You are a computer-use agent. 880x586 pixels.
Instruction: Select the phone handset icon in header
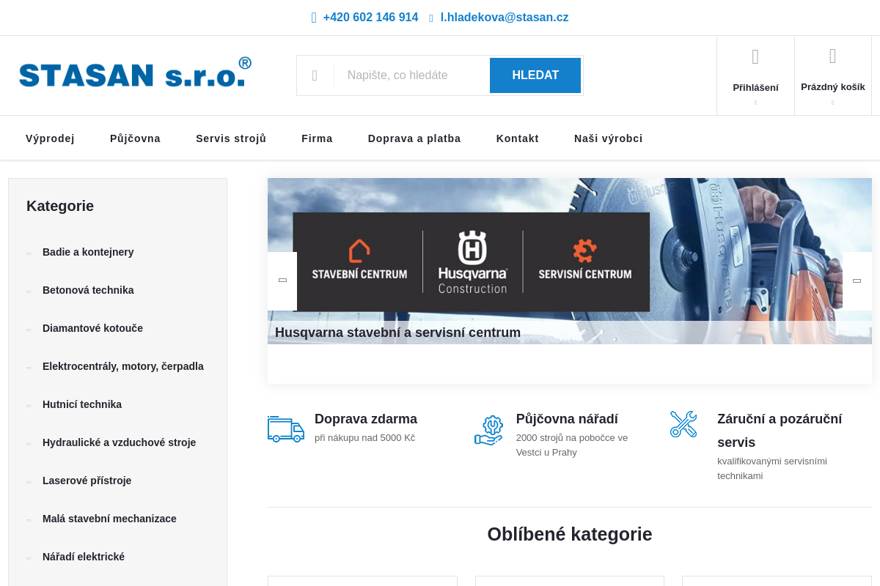click(313, 17)
